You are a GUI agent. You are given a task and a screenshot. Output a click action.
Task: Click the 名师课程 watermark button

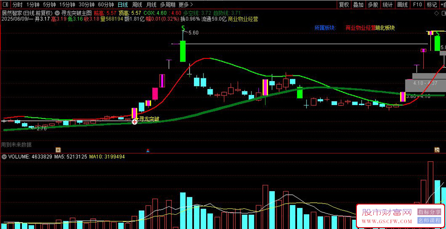pyautogui.click(x=429, y=220)
